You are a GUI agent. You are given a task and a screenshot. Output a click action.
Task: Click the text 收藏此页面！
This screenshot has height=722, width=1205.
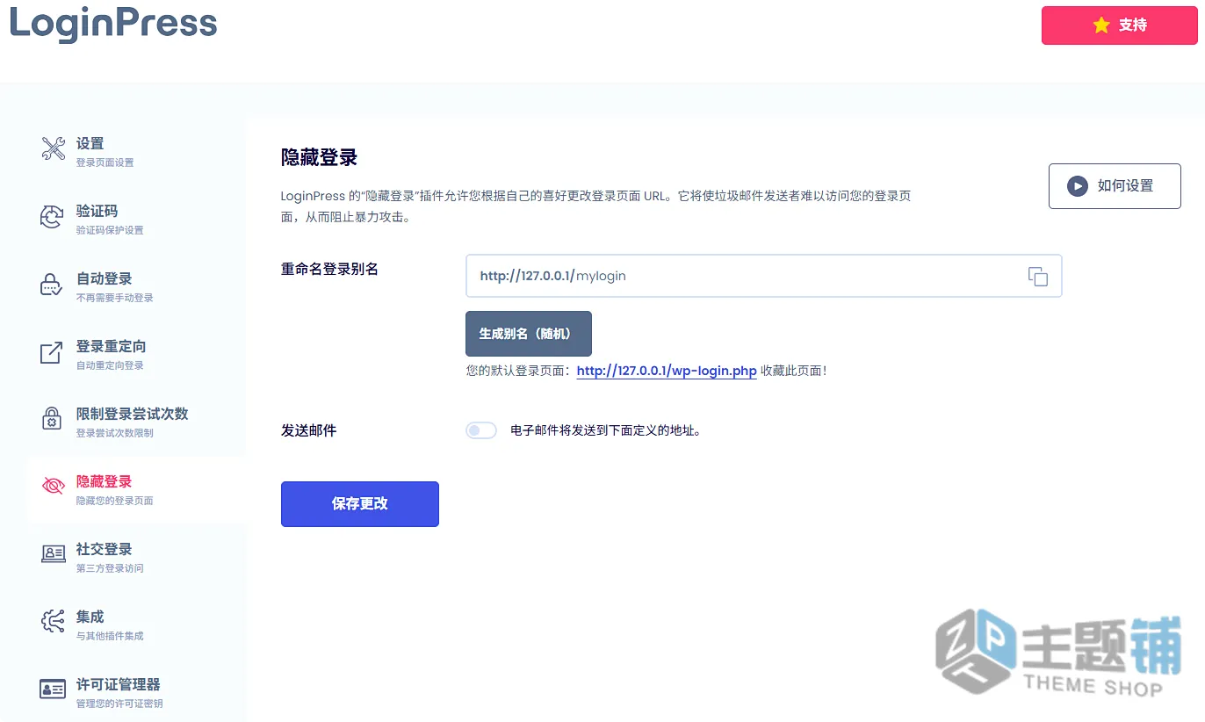pos(794,371)
